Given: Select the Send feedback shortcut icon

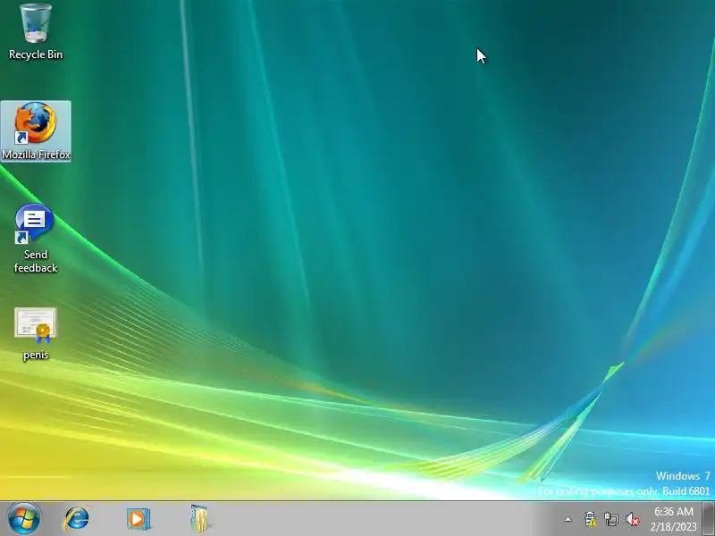Looking at the screenshot, I should tap(35, 222).
